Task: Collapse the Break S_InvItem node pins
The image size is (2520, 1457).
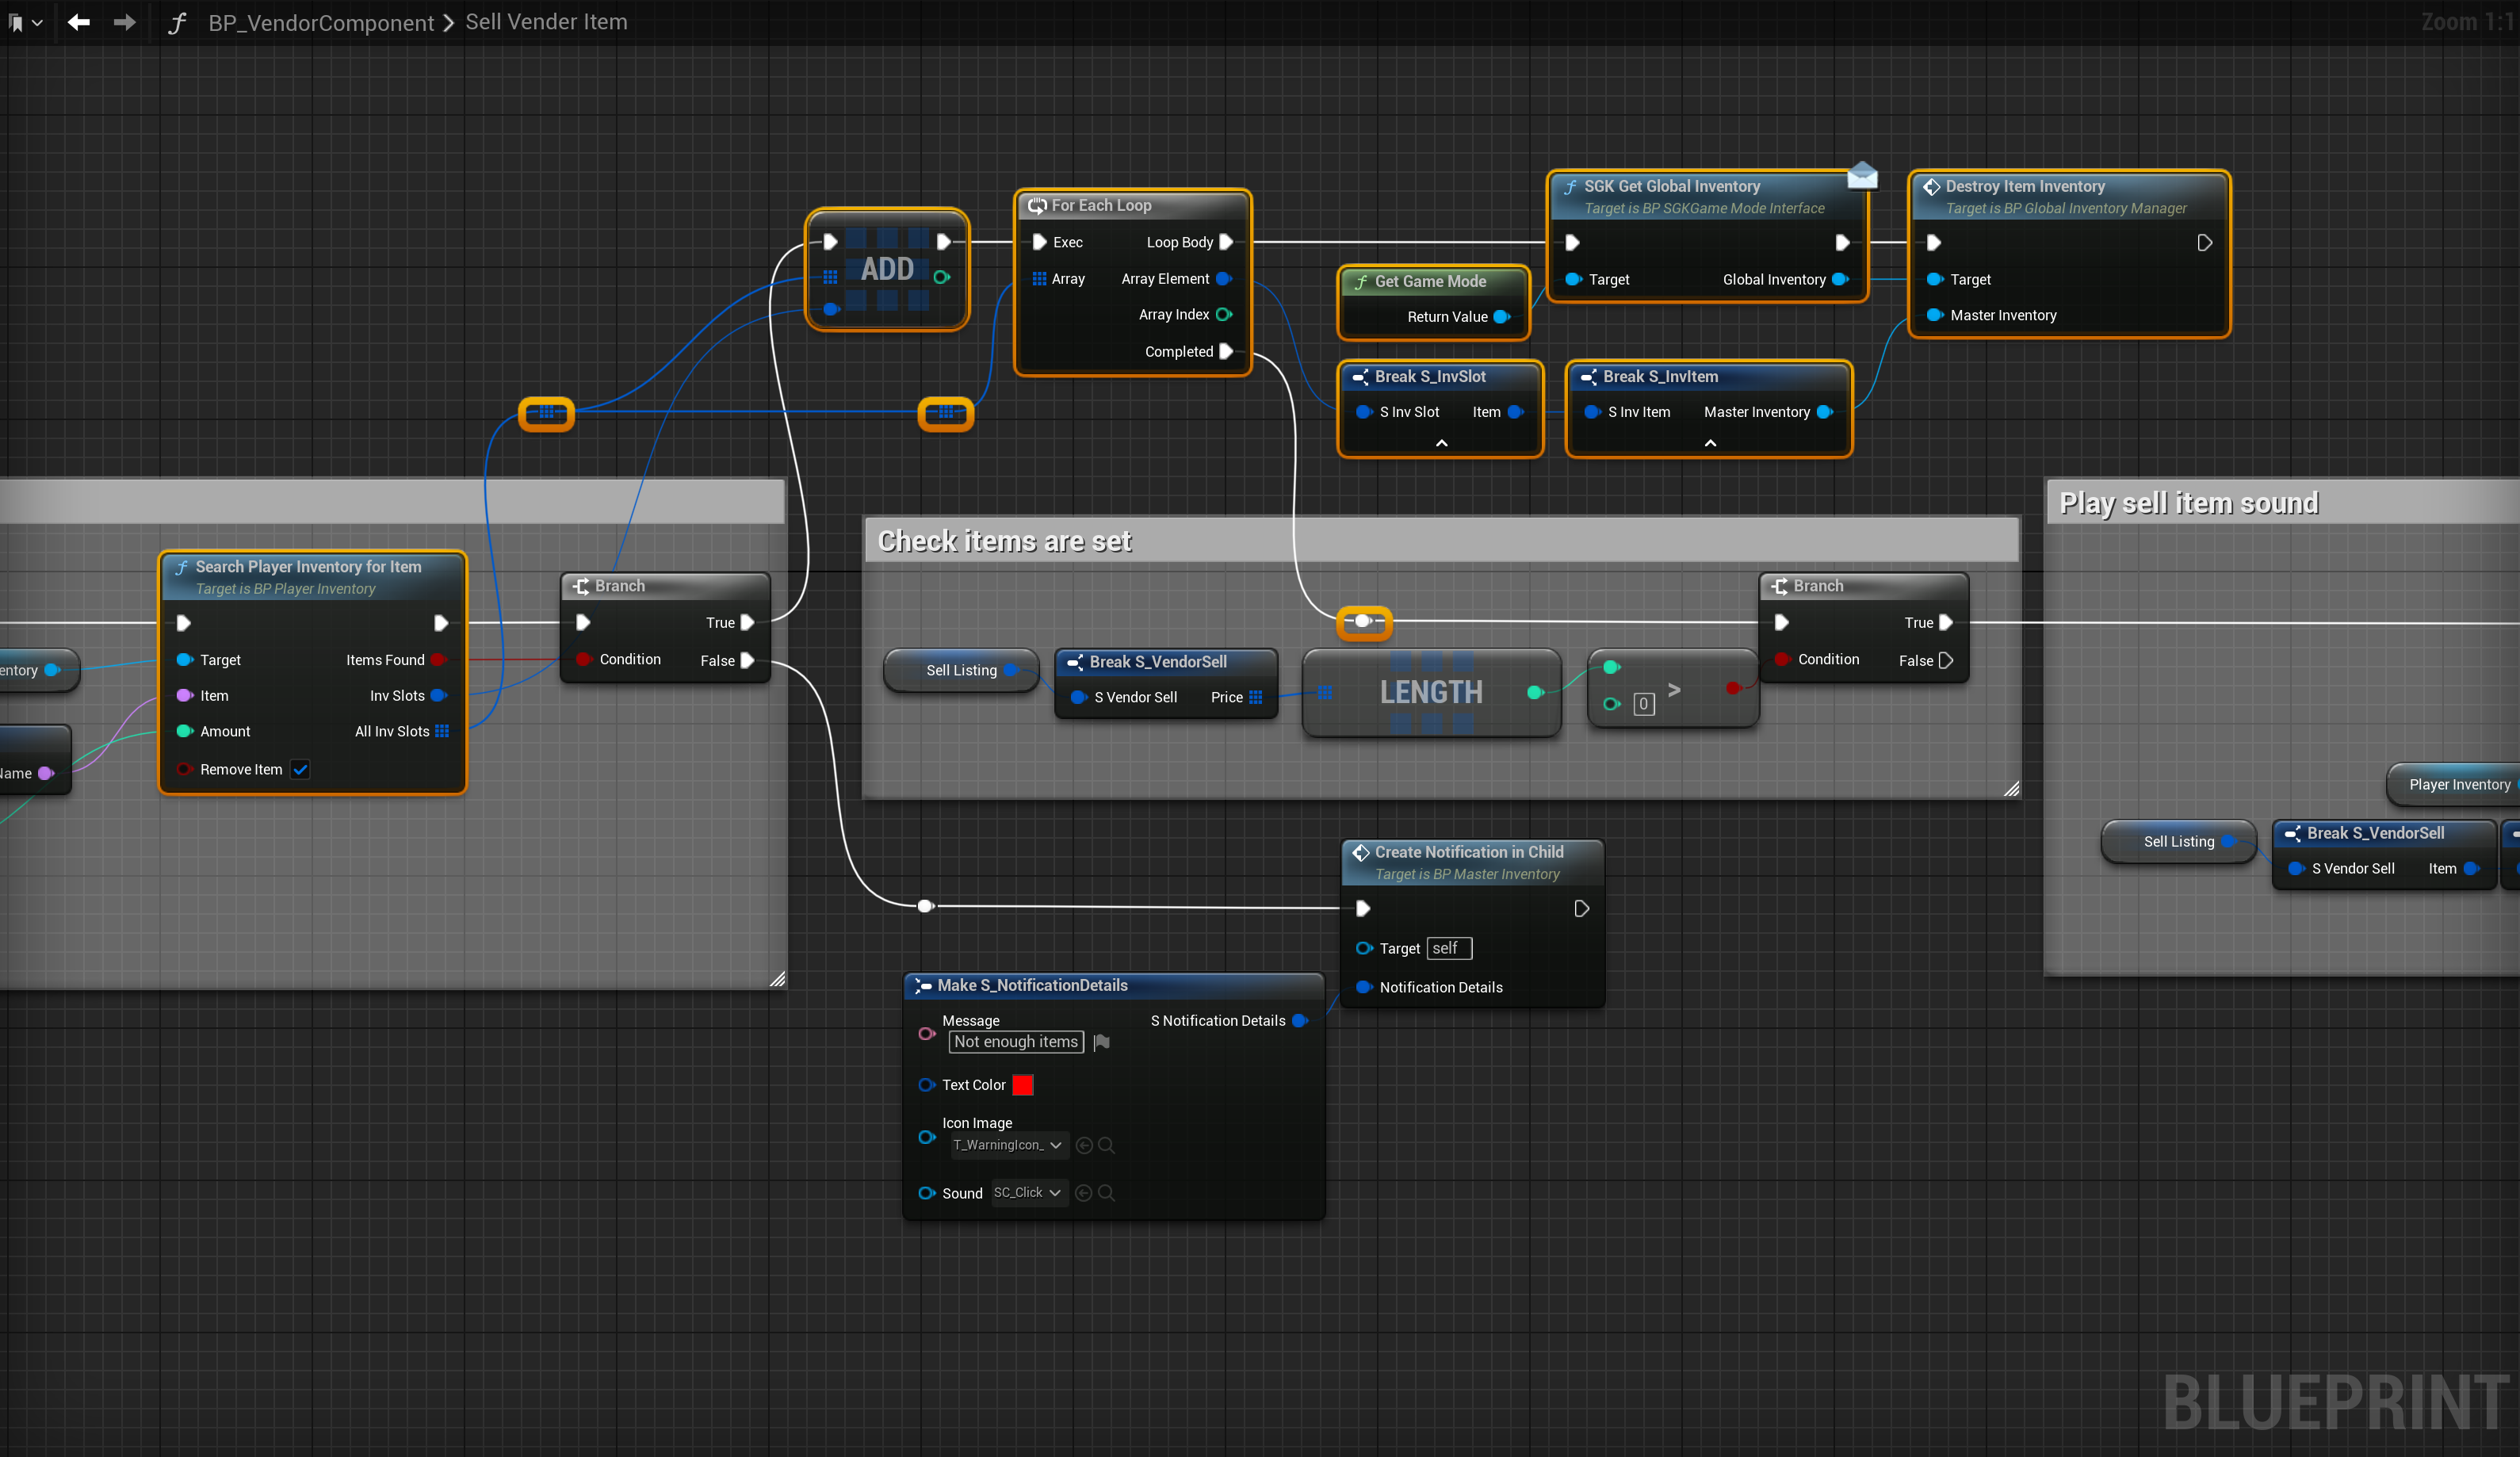Action: [1710, 443]
